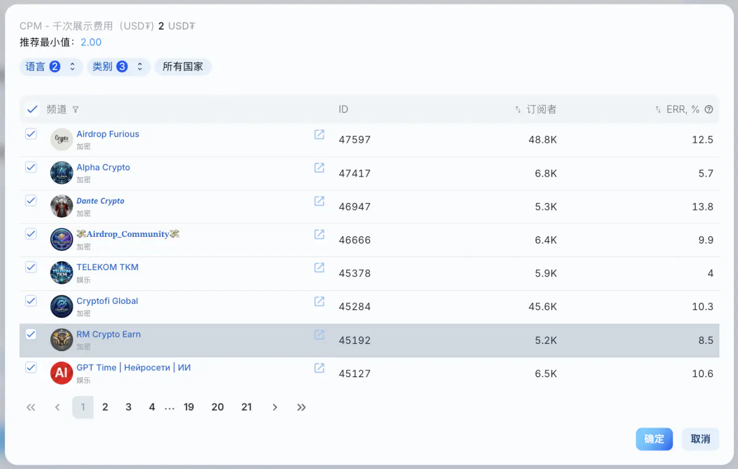Uncheck the TELEKOM TKM row

click(31, 267)
